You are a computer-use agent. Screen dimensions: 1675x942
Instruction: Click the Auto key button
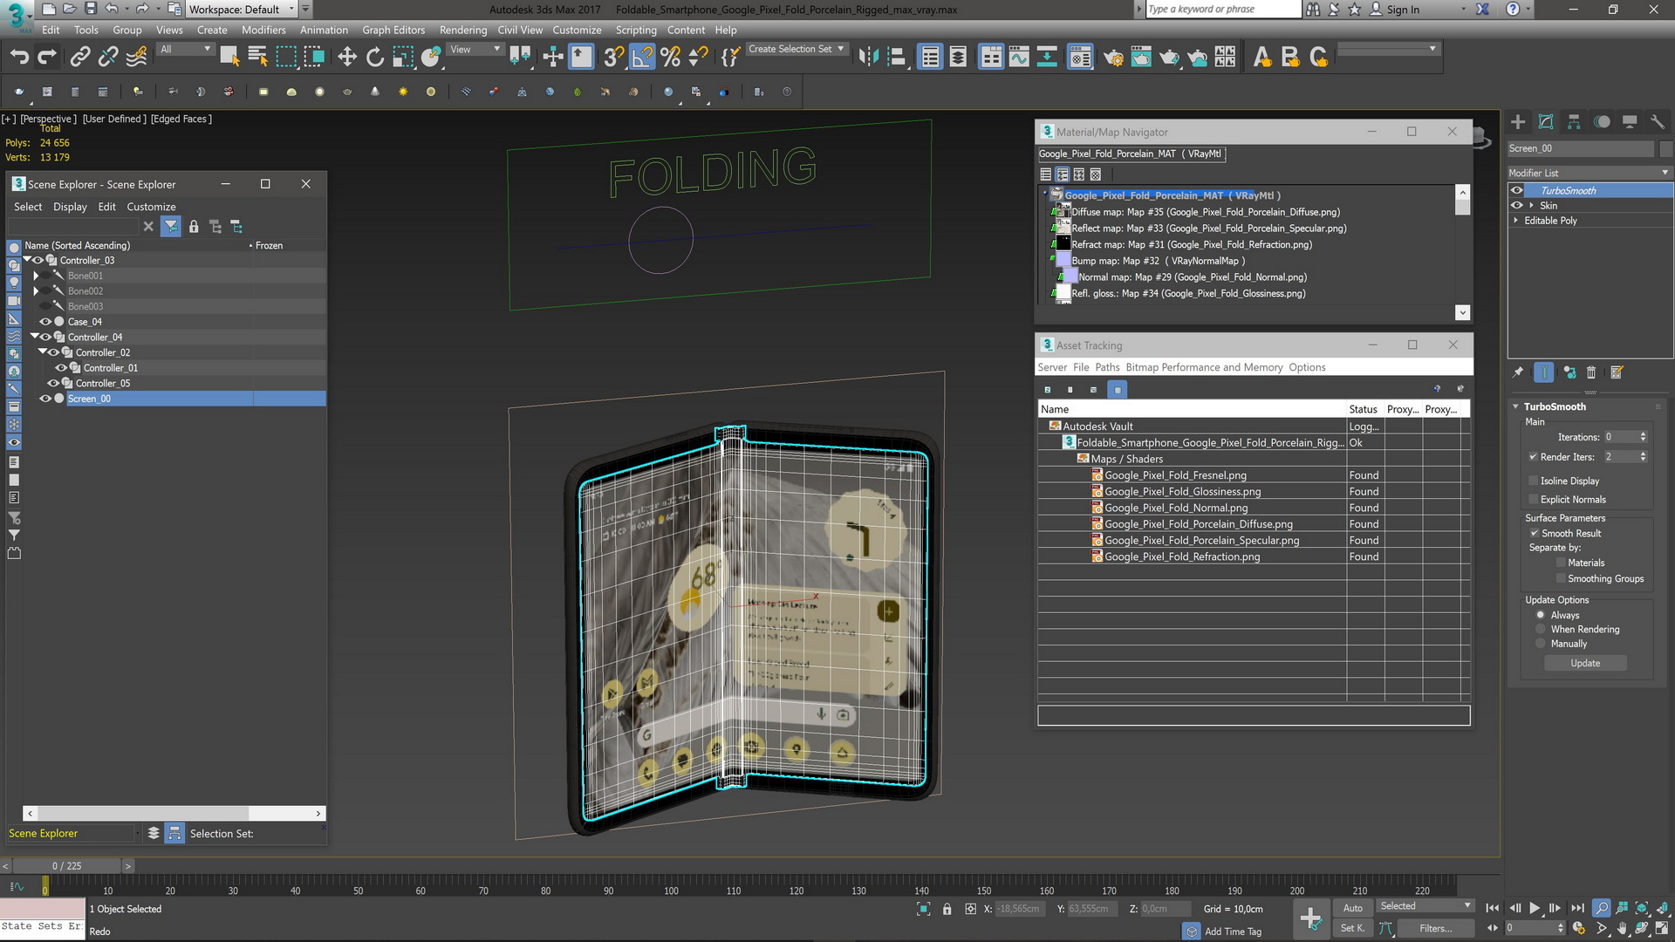(x=1352, y=908)
